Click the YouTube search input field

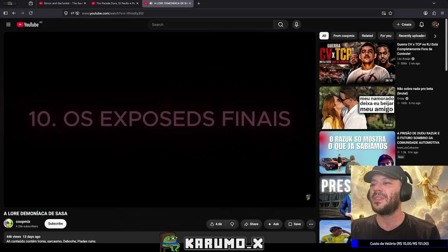click(211, 24)
